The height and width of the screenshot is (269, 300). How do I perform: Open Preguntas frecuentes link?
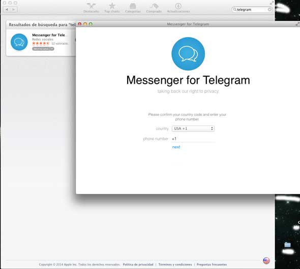coord(212,264)
